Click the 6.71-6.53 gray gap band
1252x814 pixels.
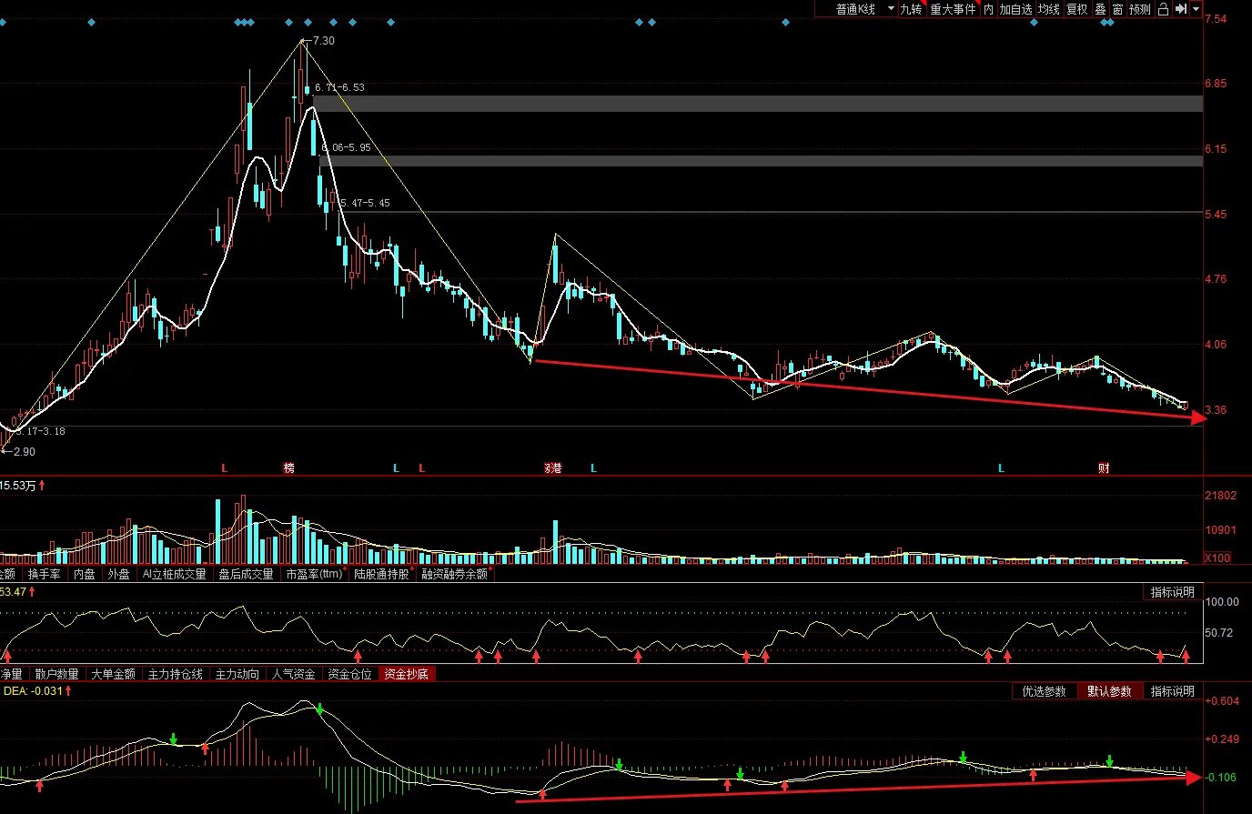pos(757,103)
